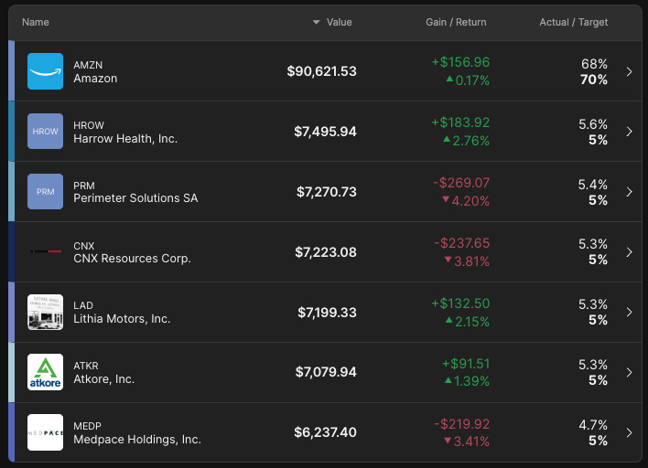This screenshot has width=648, height=468.
Task: Select CNX Resources Corp. name
Action: [x=132, y=259]
